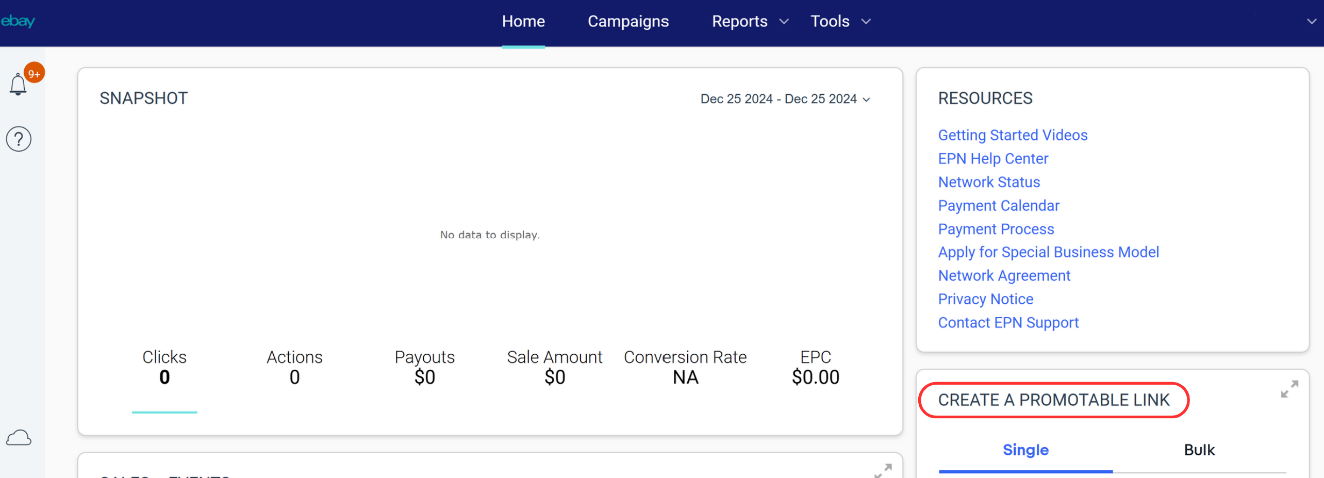Expand the Create a Promotable Link panel
The height and width of the screenshot is (478, 1324).
[x=1289, y=389]
